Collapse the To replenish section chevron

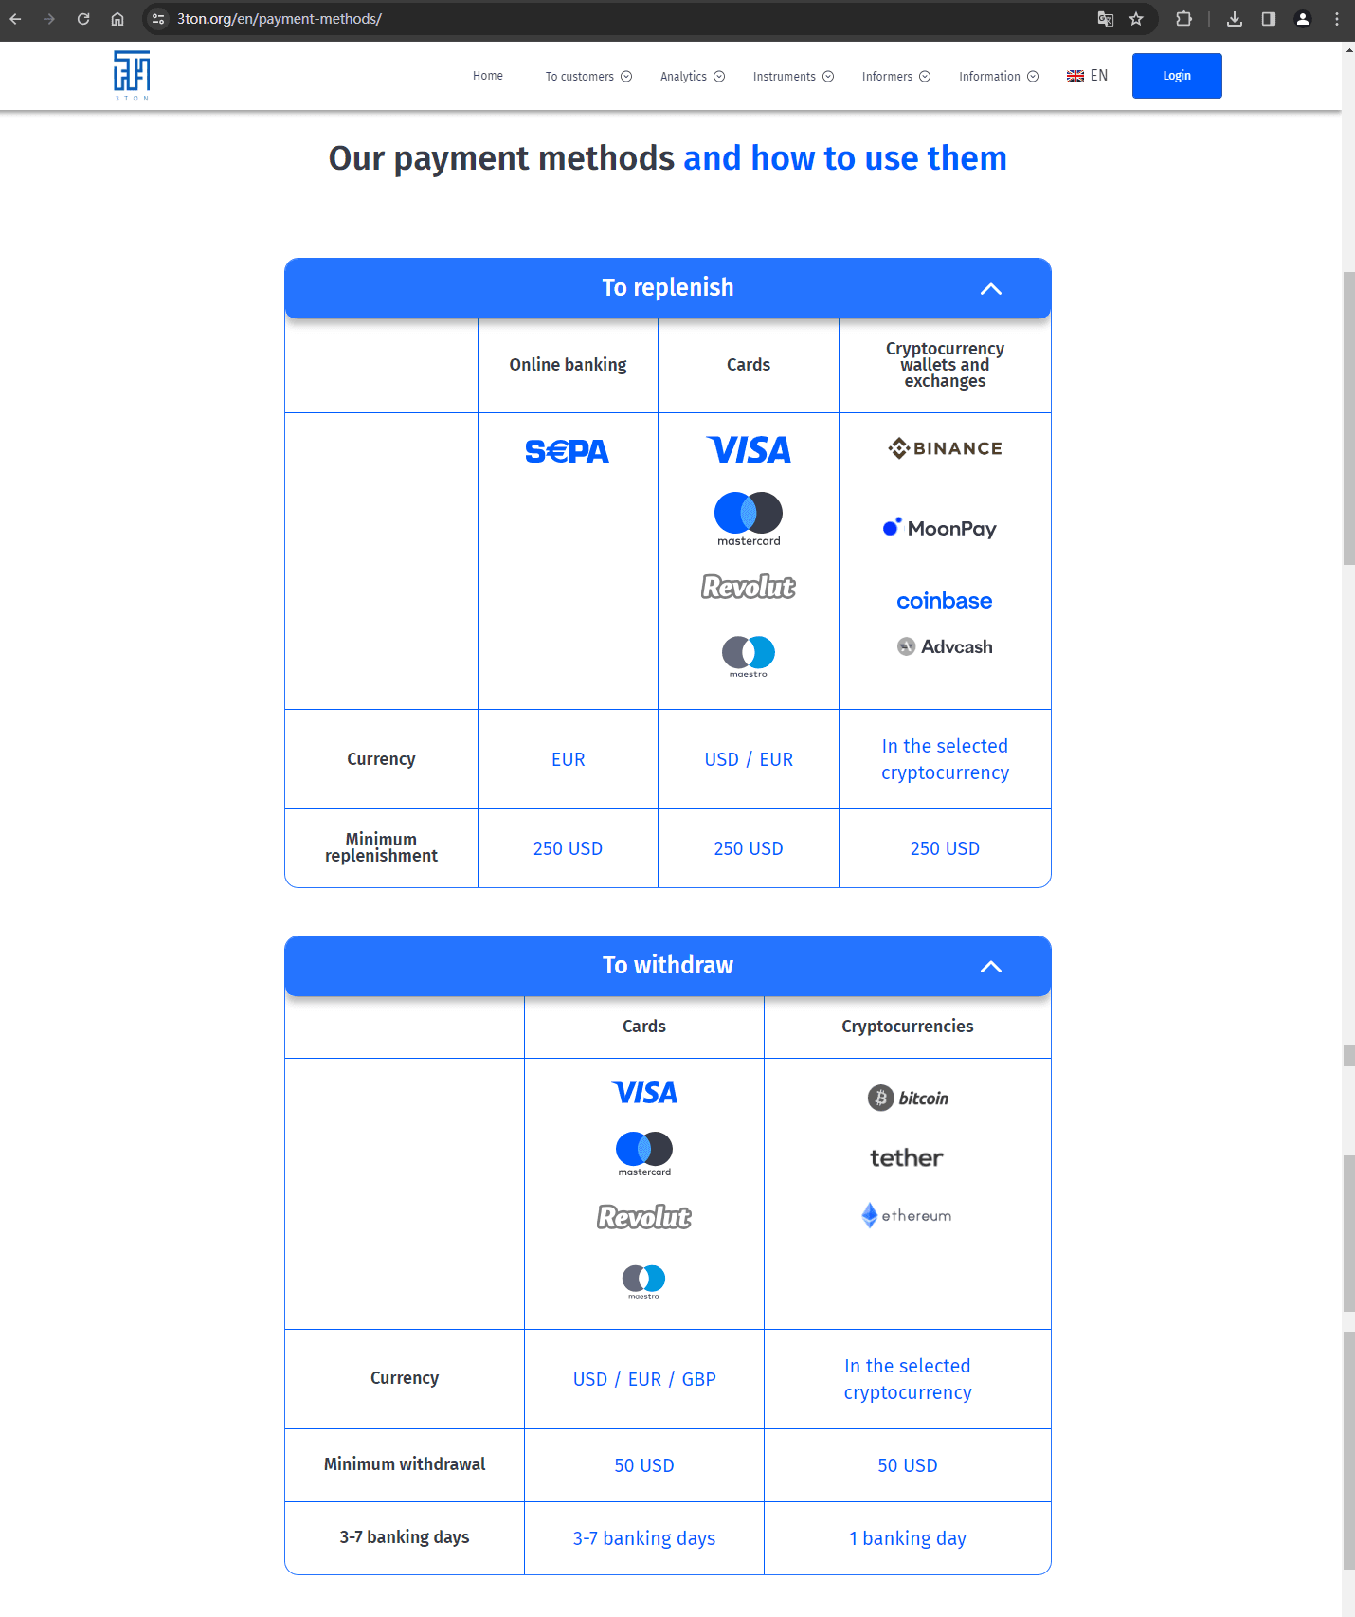(991, 289)
